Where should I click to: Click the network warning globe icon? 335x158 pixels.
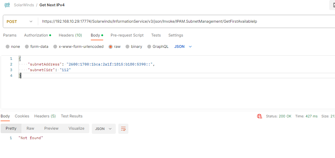[260, 116]
